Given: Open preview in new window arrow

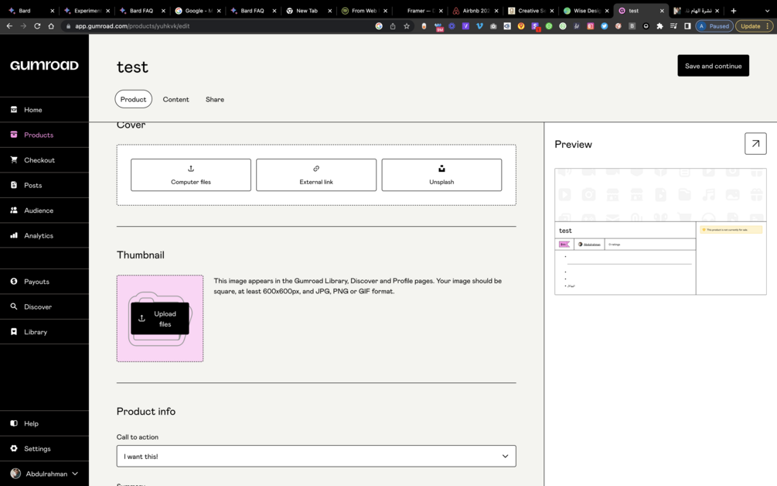Looking at the screenshot, I should pos(755,144).
